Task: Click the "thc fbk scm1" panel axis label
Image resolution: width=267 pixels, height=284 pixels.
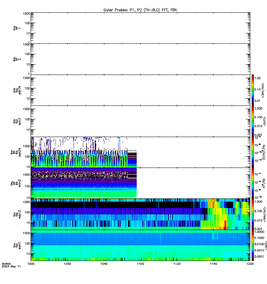Action: (x=17, y=245)
